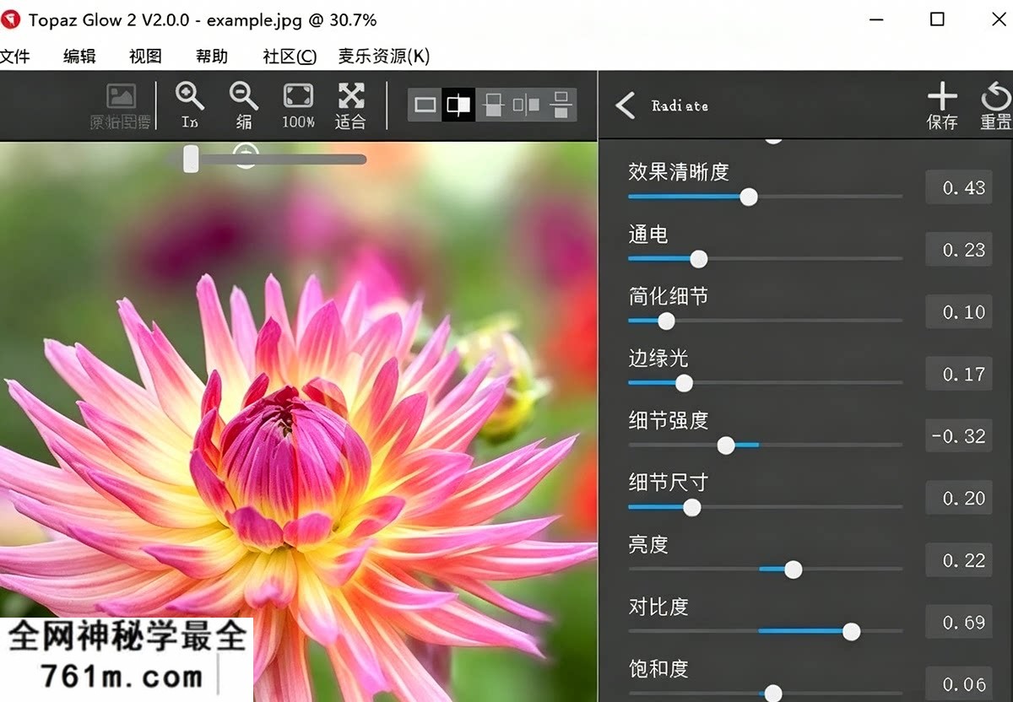1013x702 pixels.
Task: Click the 饱和度 value field 0.06
Action: (958, 684)
